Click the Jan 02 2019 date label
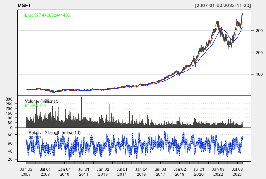The image size is (266, 179). coord(180,172)
